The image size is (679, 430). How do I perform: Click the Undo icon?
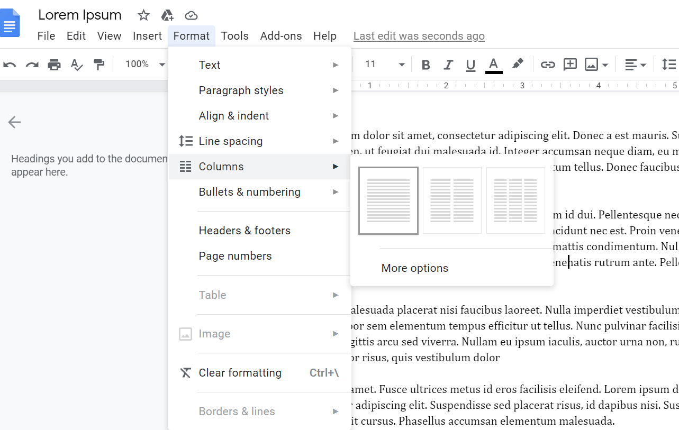[10, 64]
